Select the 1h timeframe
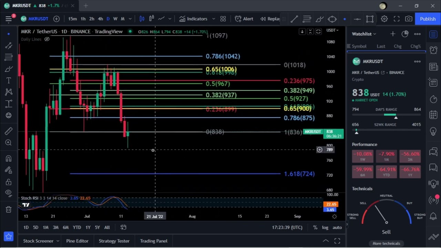The image size is (441, 248). (83, 19)
